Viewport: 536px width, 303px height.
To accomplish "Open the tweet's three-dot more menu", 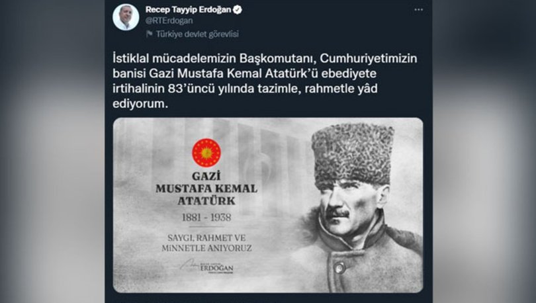I will click(x=418, y=10).
